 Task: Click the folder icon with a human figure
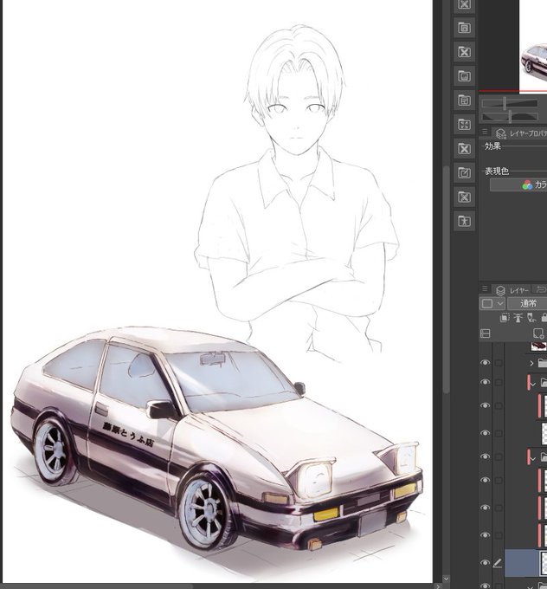pyautogui.click(x=465, y=221)
